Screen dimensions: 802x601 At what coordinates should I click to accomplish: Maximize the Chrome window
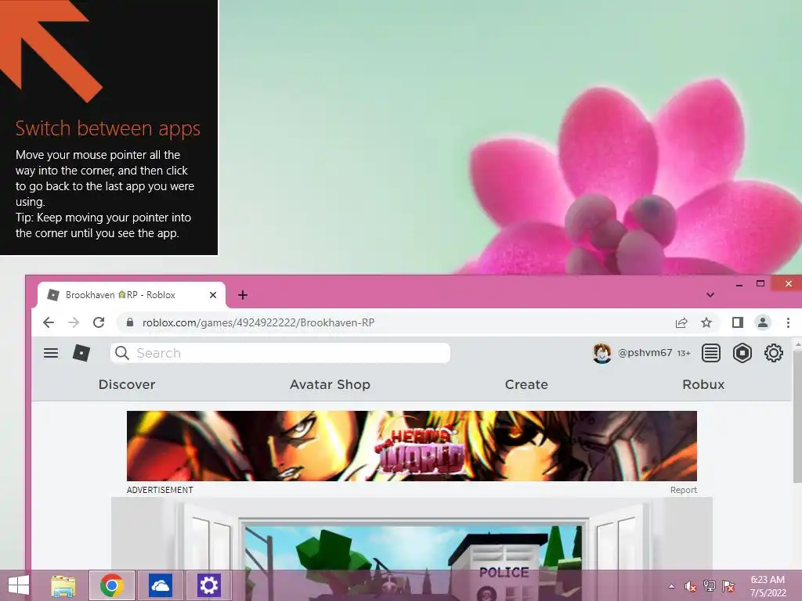coord(760,283)
